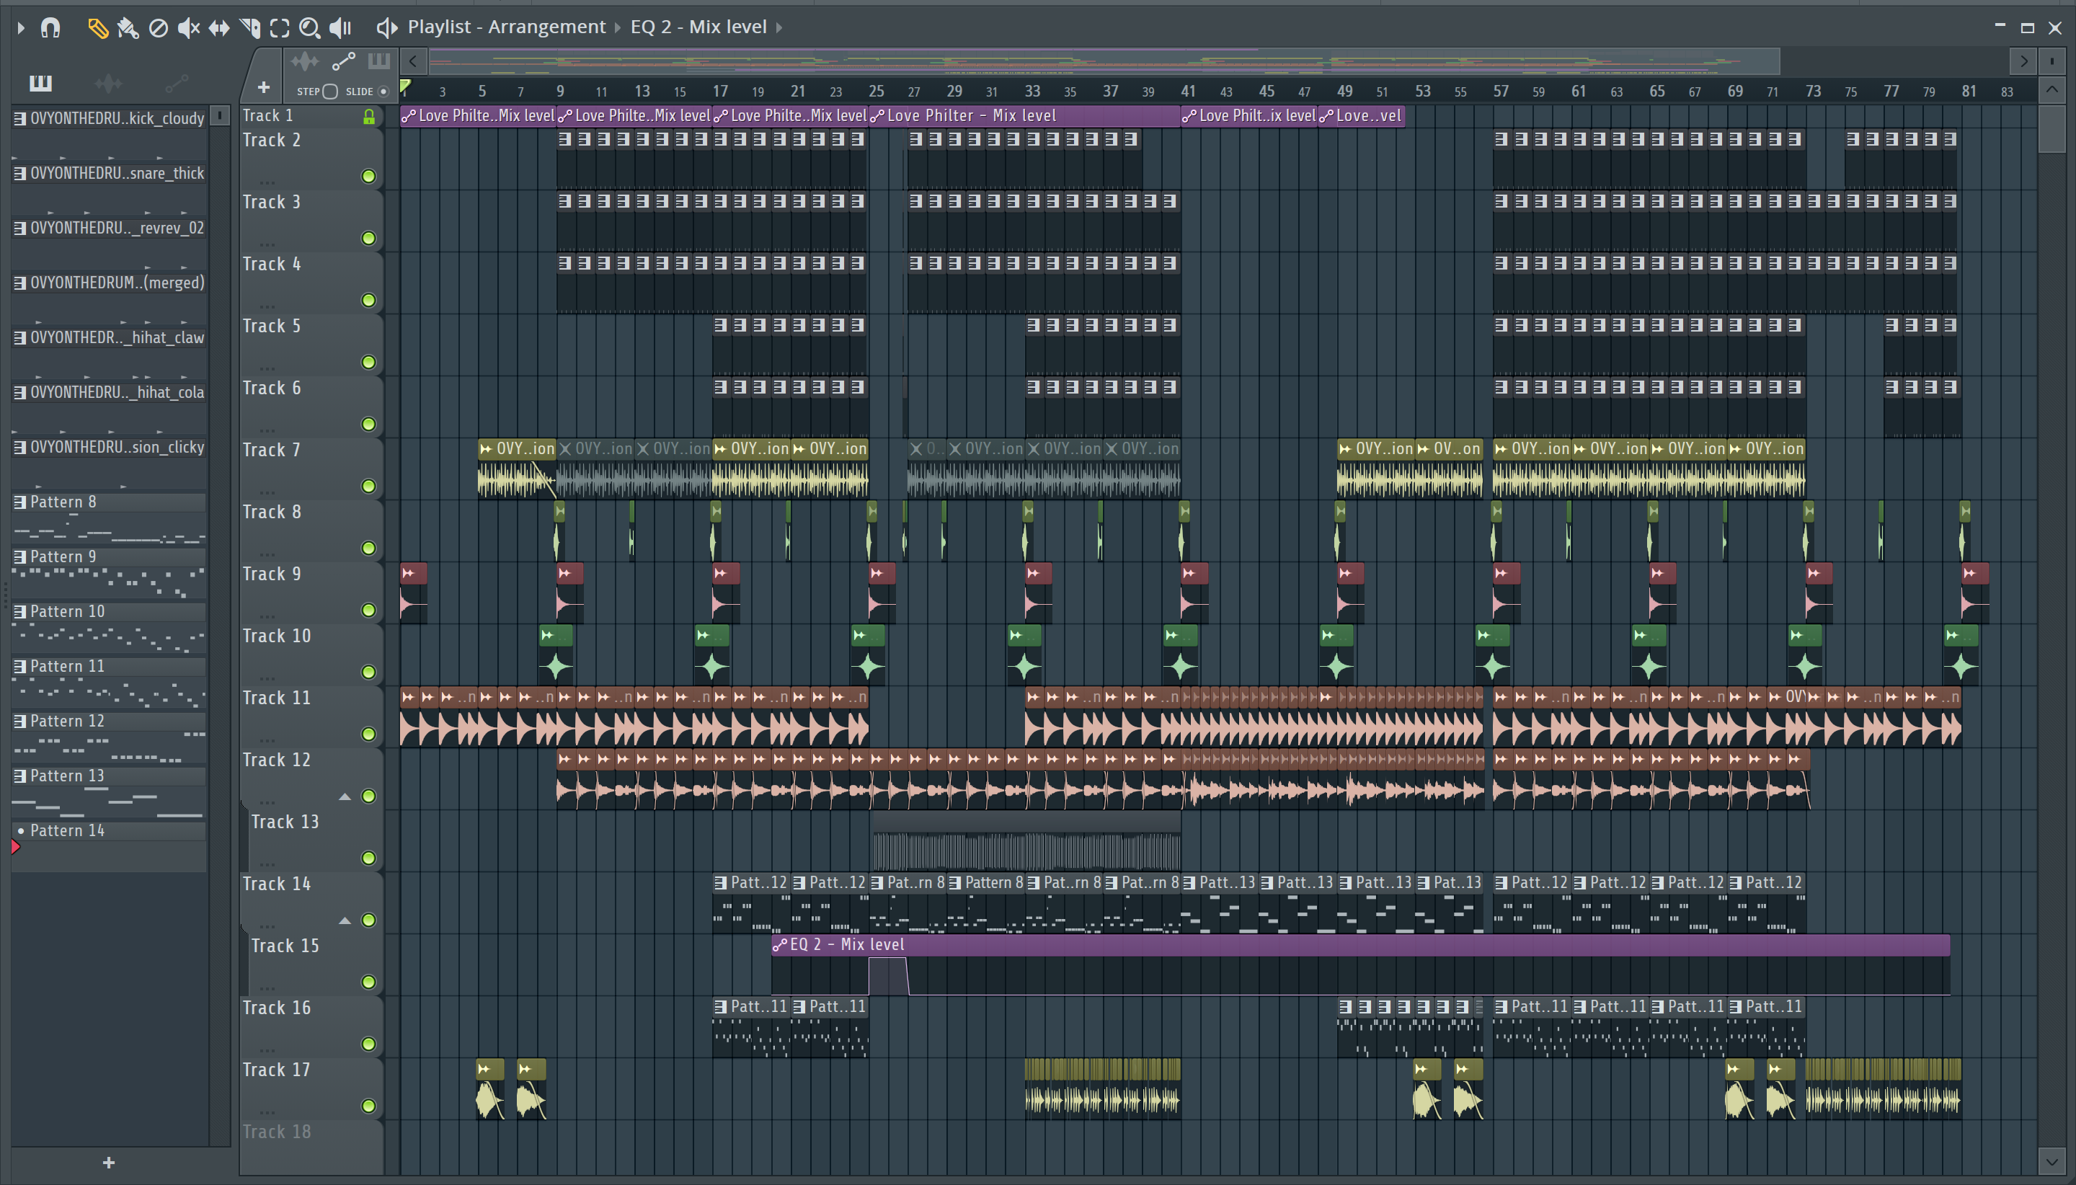Image resolution: width=2076 pixels, height=1185 pixels.
Task: Click the horizontal overview scrollbar
Action: coord(1104,61)
